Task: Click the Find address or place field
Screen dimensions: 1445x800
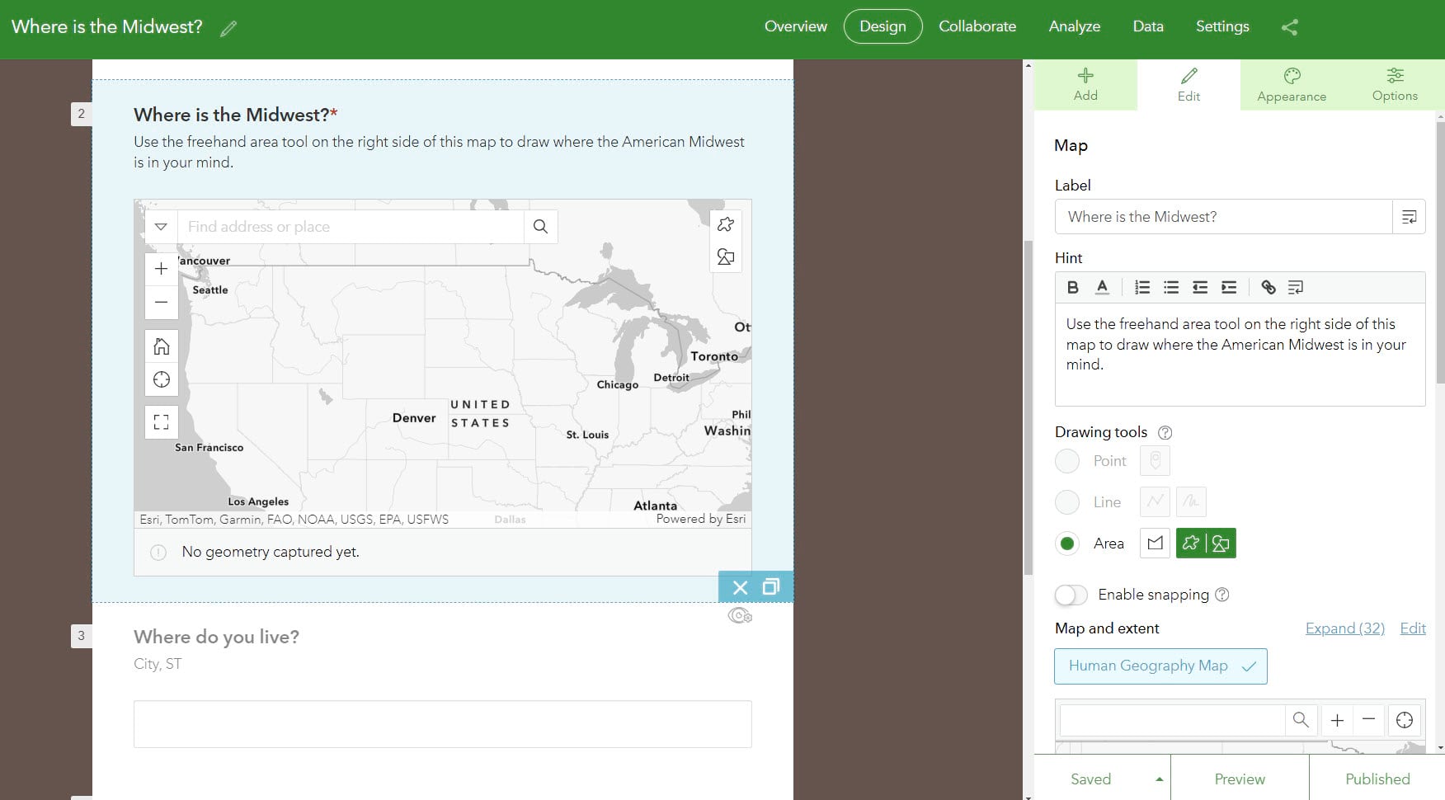Action: tap(351, 227)
